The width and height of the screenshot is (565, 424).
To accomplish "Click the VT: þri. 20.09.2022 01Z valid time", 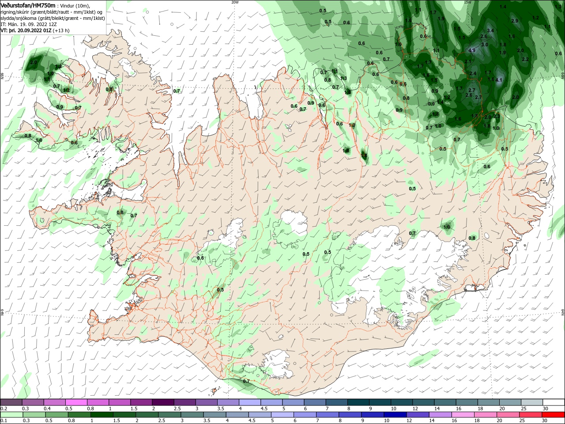I will 26,30.
